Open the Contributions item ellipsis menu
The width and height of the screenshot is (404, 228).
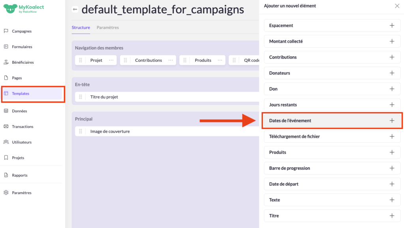[x=170, y=60]
